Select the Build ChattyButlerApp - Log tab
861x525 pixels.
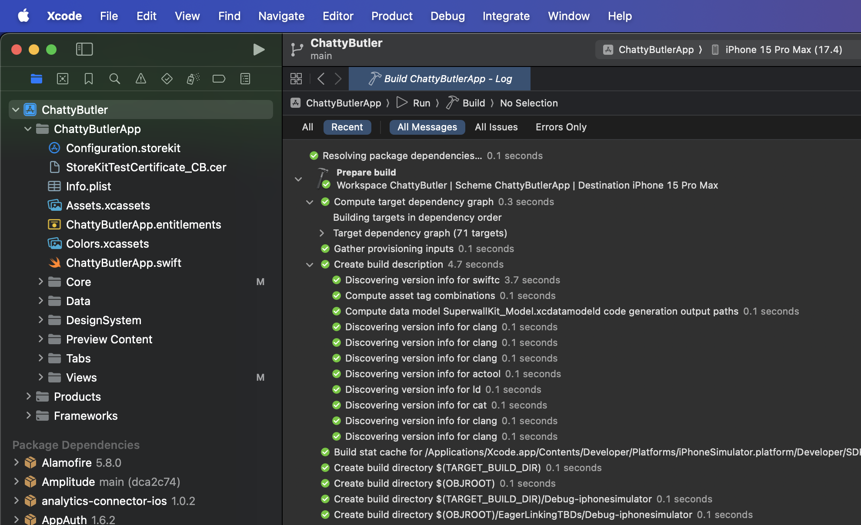coord(440,79)
